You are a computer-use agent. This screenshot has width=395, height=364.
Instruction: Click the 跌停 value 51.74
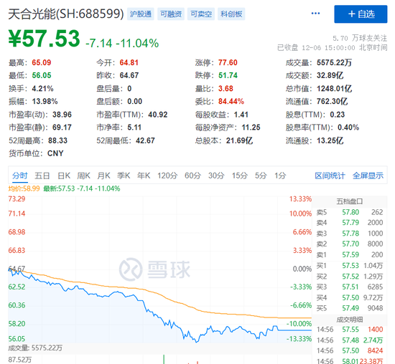coord(228,75)
